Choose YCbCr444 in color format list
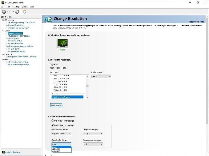The height and width of the screenshot is (156, 209). 61,149
